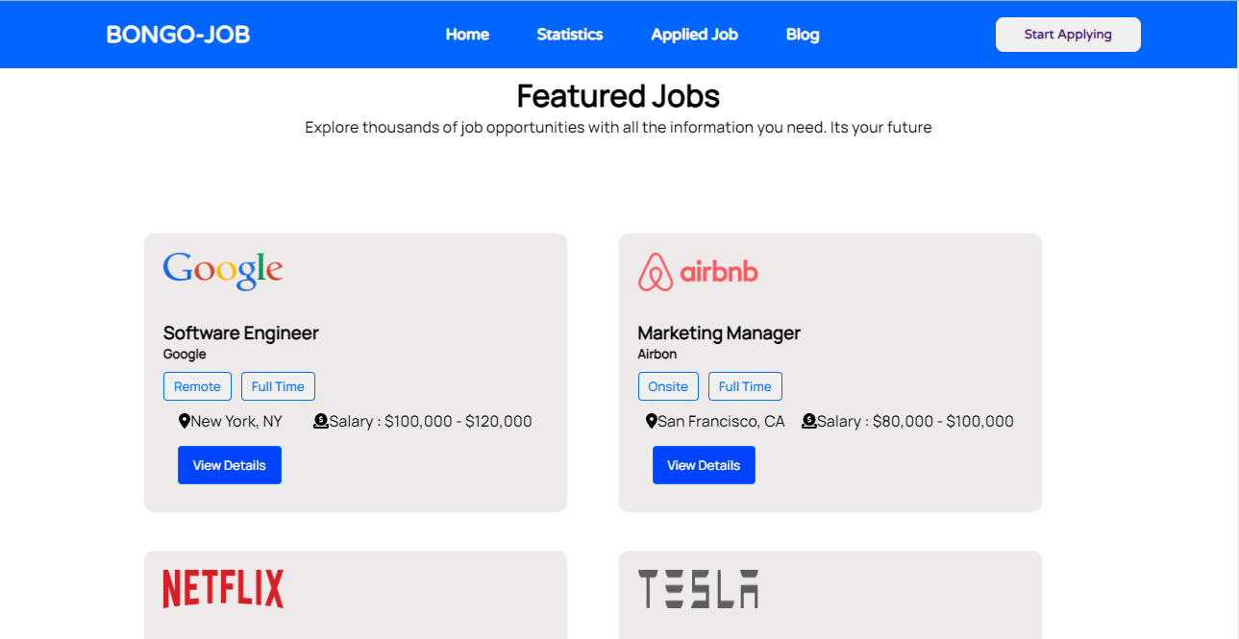Click the Tesla company logo
Viewport: 1239px width, 639px height.
pos(698,588)
